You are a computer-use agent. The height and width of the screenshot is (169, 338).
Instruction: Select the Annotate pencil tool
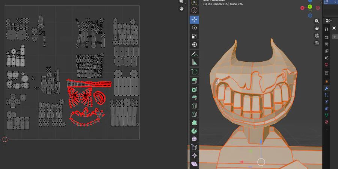pyautogui.click(x=194, y=54)
